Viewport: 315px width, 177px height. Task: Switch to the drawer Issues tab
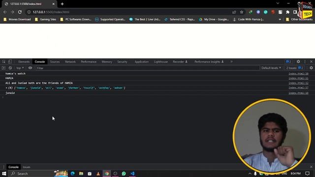pyautogui.click(x=26, y=167)
